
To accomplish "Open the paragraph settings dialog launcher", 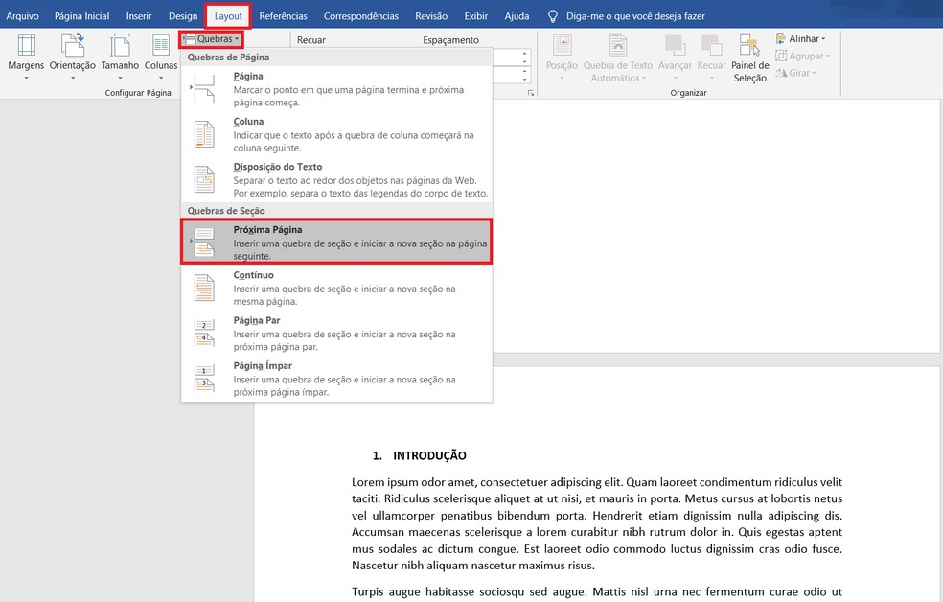I will [x=531, y=93].
